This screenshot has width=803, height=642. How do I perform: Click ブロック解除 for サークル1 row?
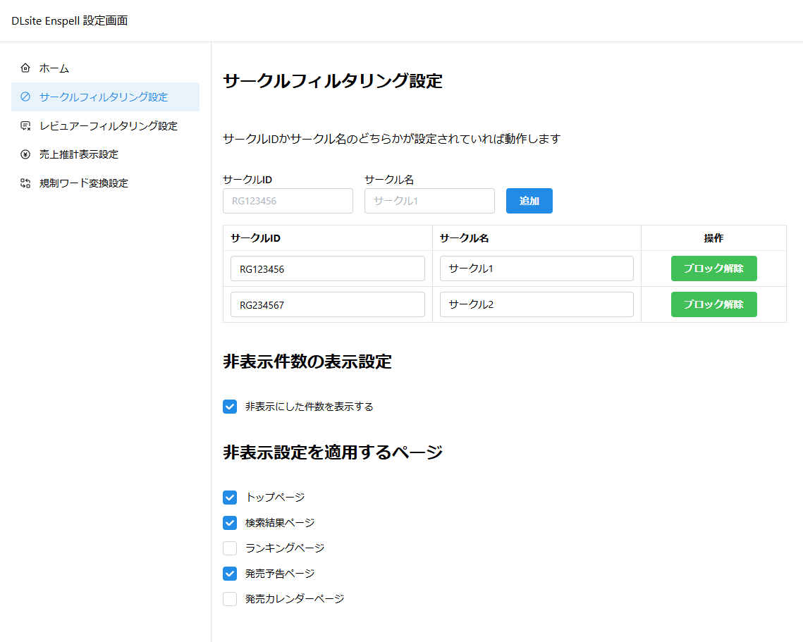(x=713, y=268)
